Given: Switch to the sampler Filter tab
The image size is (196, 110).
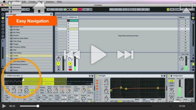Looking at the screenshot, I should pos(42,90).
